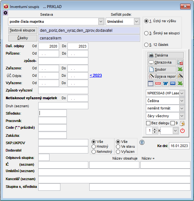Screen dimensions: 194x201
Task: Export report to PDF
Action: pyautogui.click(x=158, y=83)
